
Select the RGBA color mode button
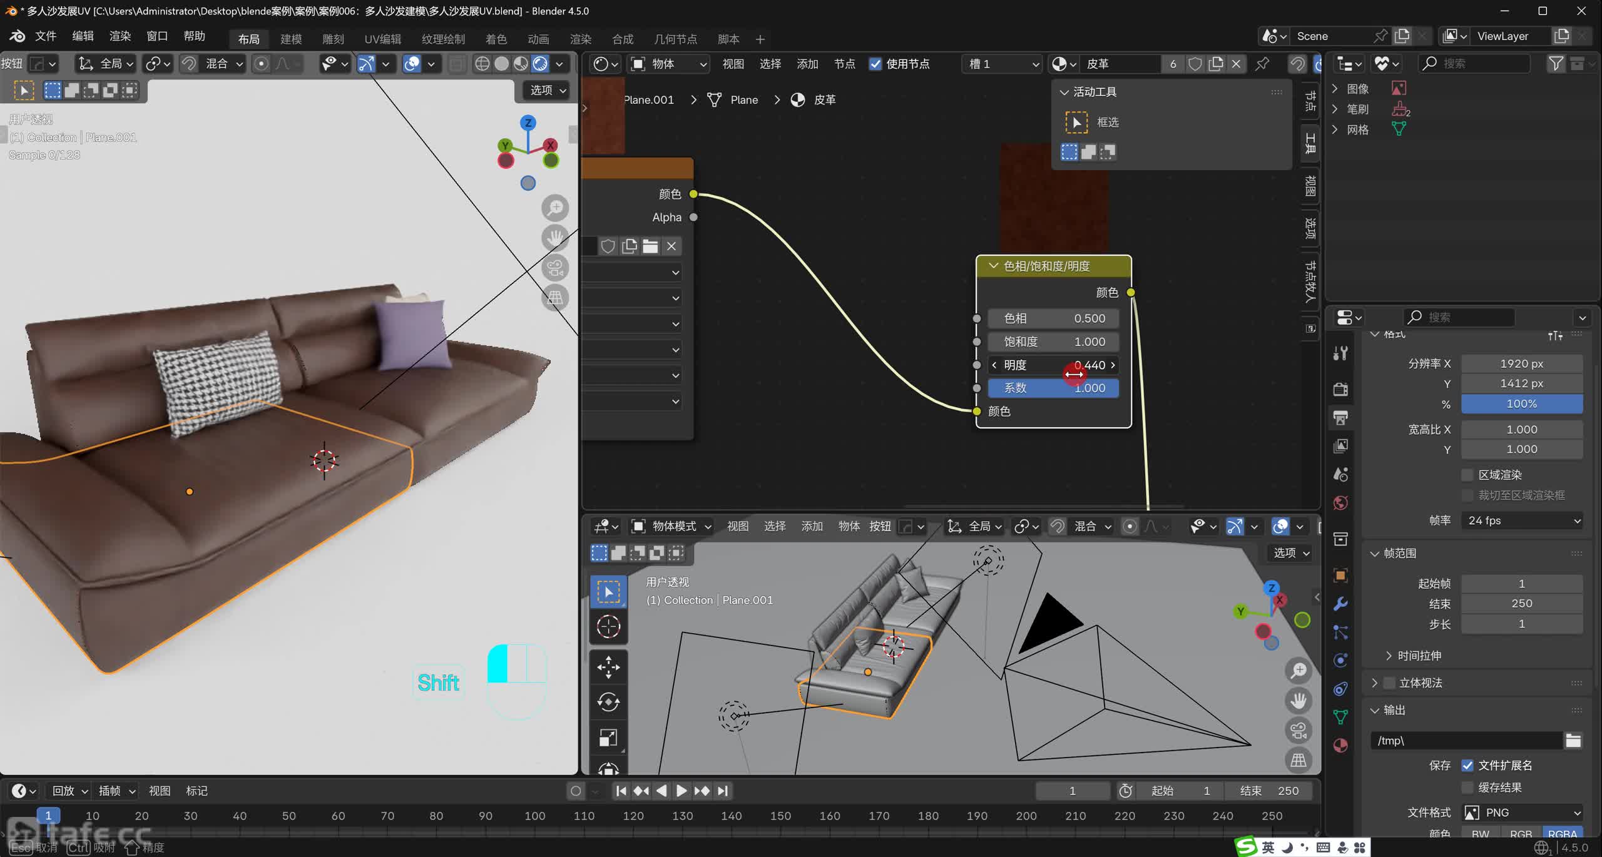pyautogui.click(x=1562, y=834)
